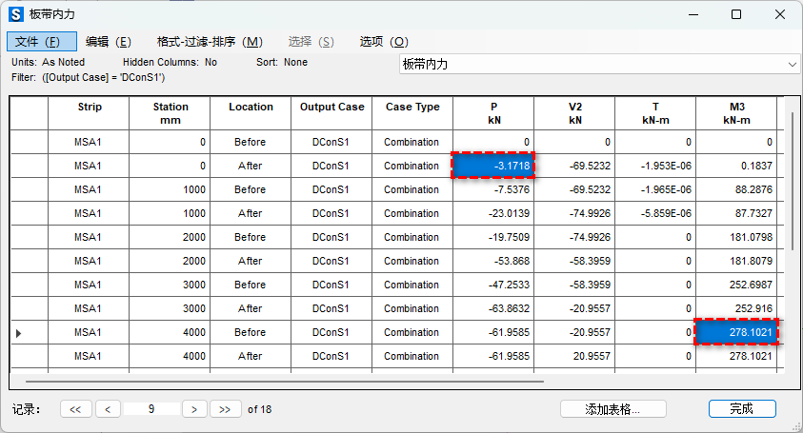
Task: Go to previous record with < button
Action: pos(108,408)
